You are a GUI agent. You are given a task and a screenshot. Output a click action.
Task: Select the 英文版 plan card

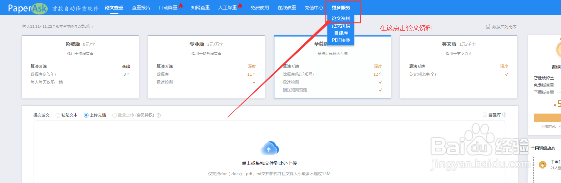[459, 67]
